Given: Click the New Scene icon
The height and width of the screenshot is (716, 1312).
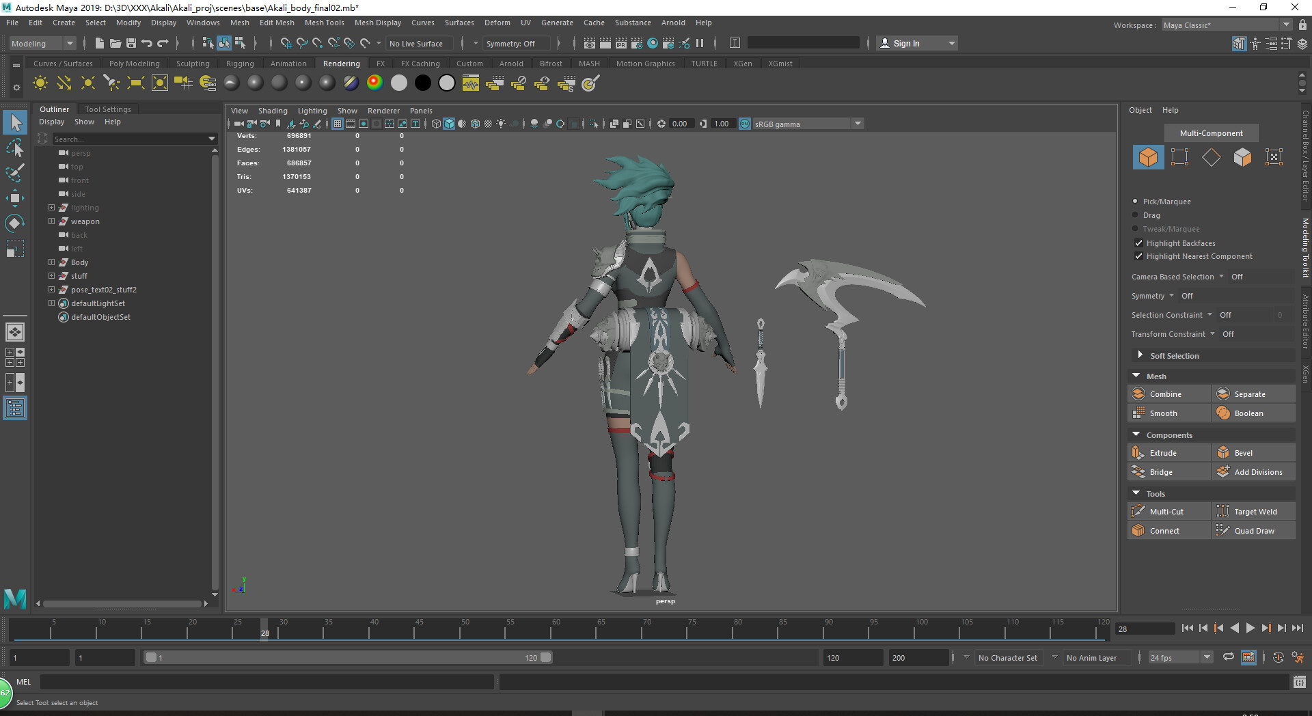Looking at the screenshot, I should [x=100, y=43].
